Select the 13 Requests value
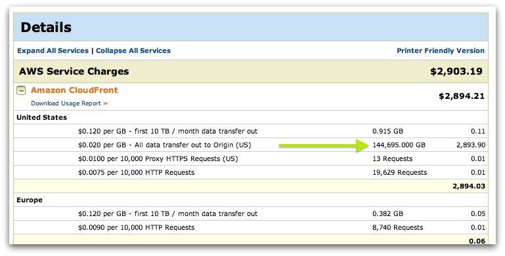The height and width of the screenshot is (256, 505). [393, 159]
